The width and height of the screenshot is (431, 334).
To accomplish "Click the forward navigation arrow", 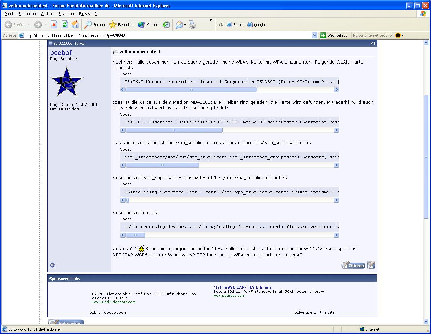I will tap(38, 25).
